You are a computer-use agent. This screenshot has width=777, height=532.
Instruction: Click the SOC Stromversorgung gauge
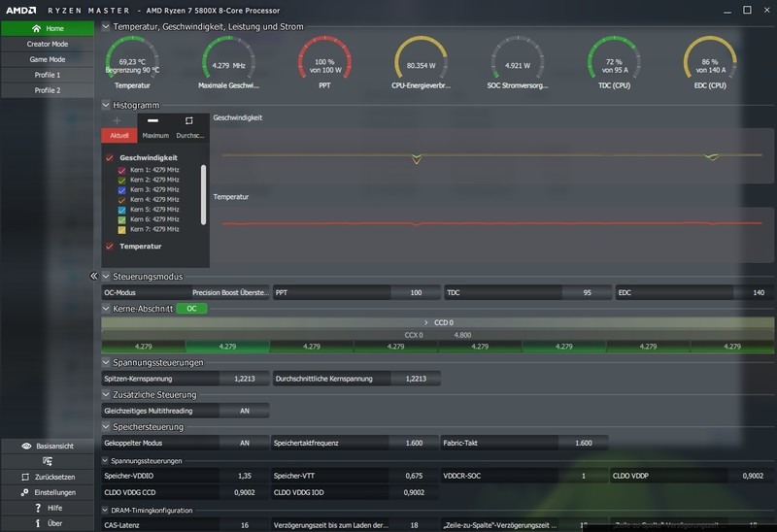(x=518, y=58)
